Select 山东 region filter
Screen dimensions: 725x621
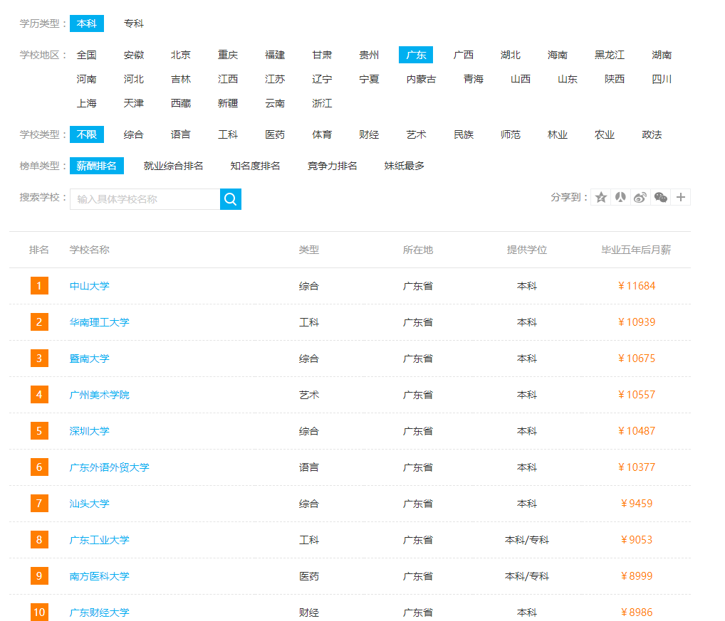tap(568, 79)
